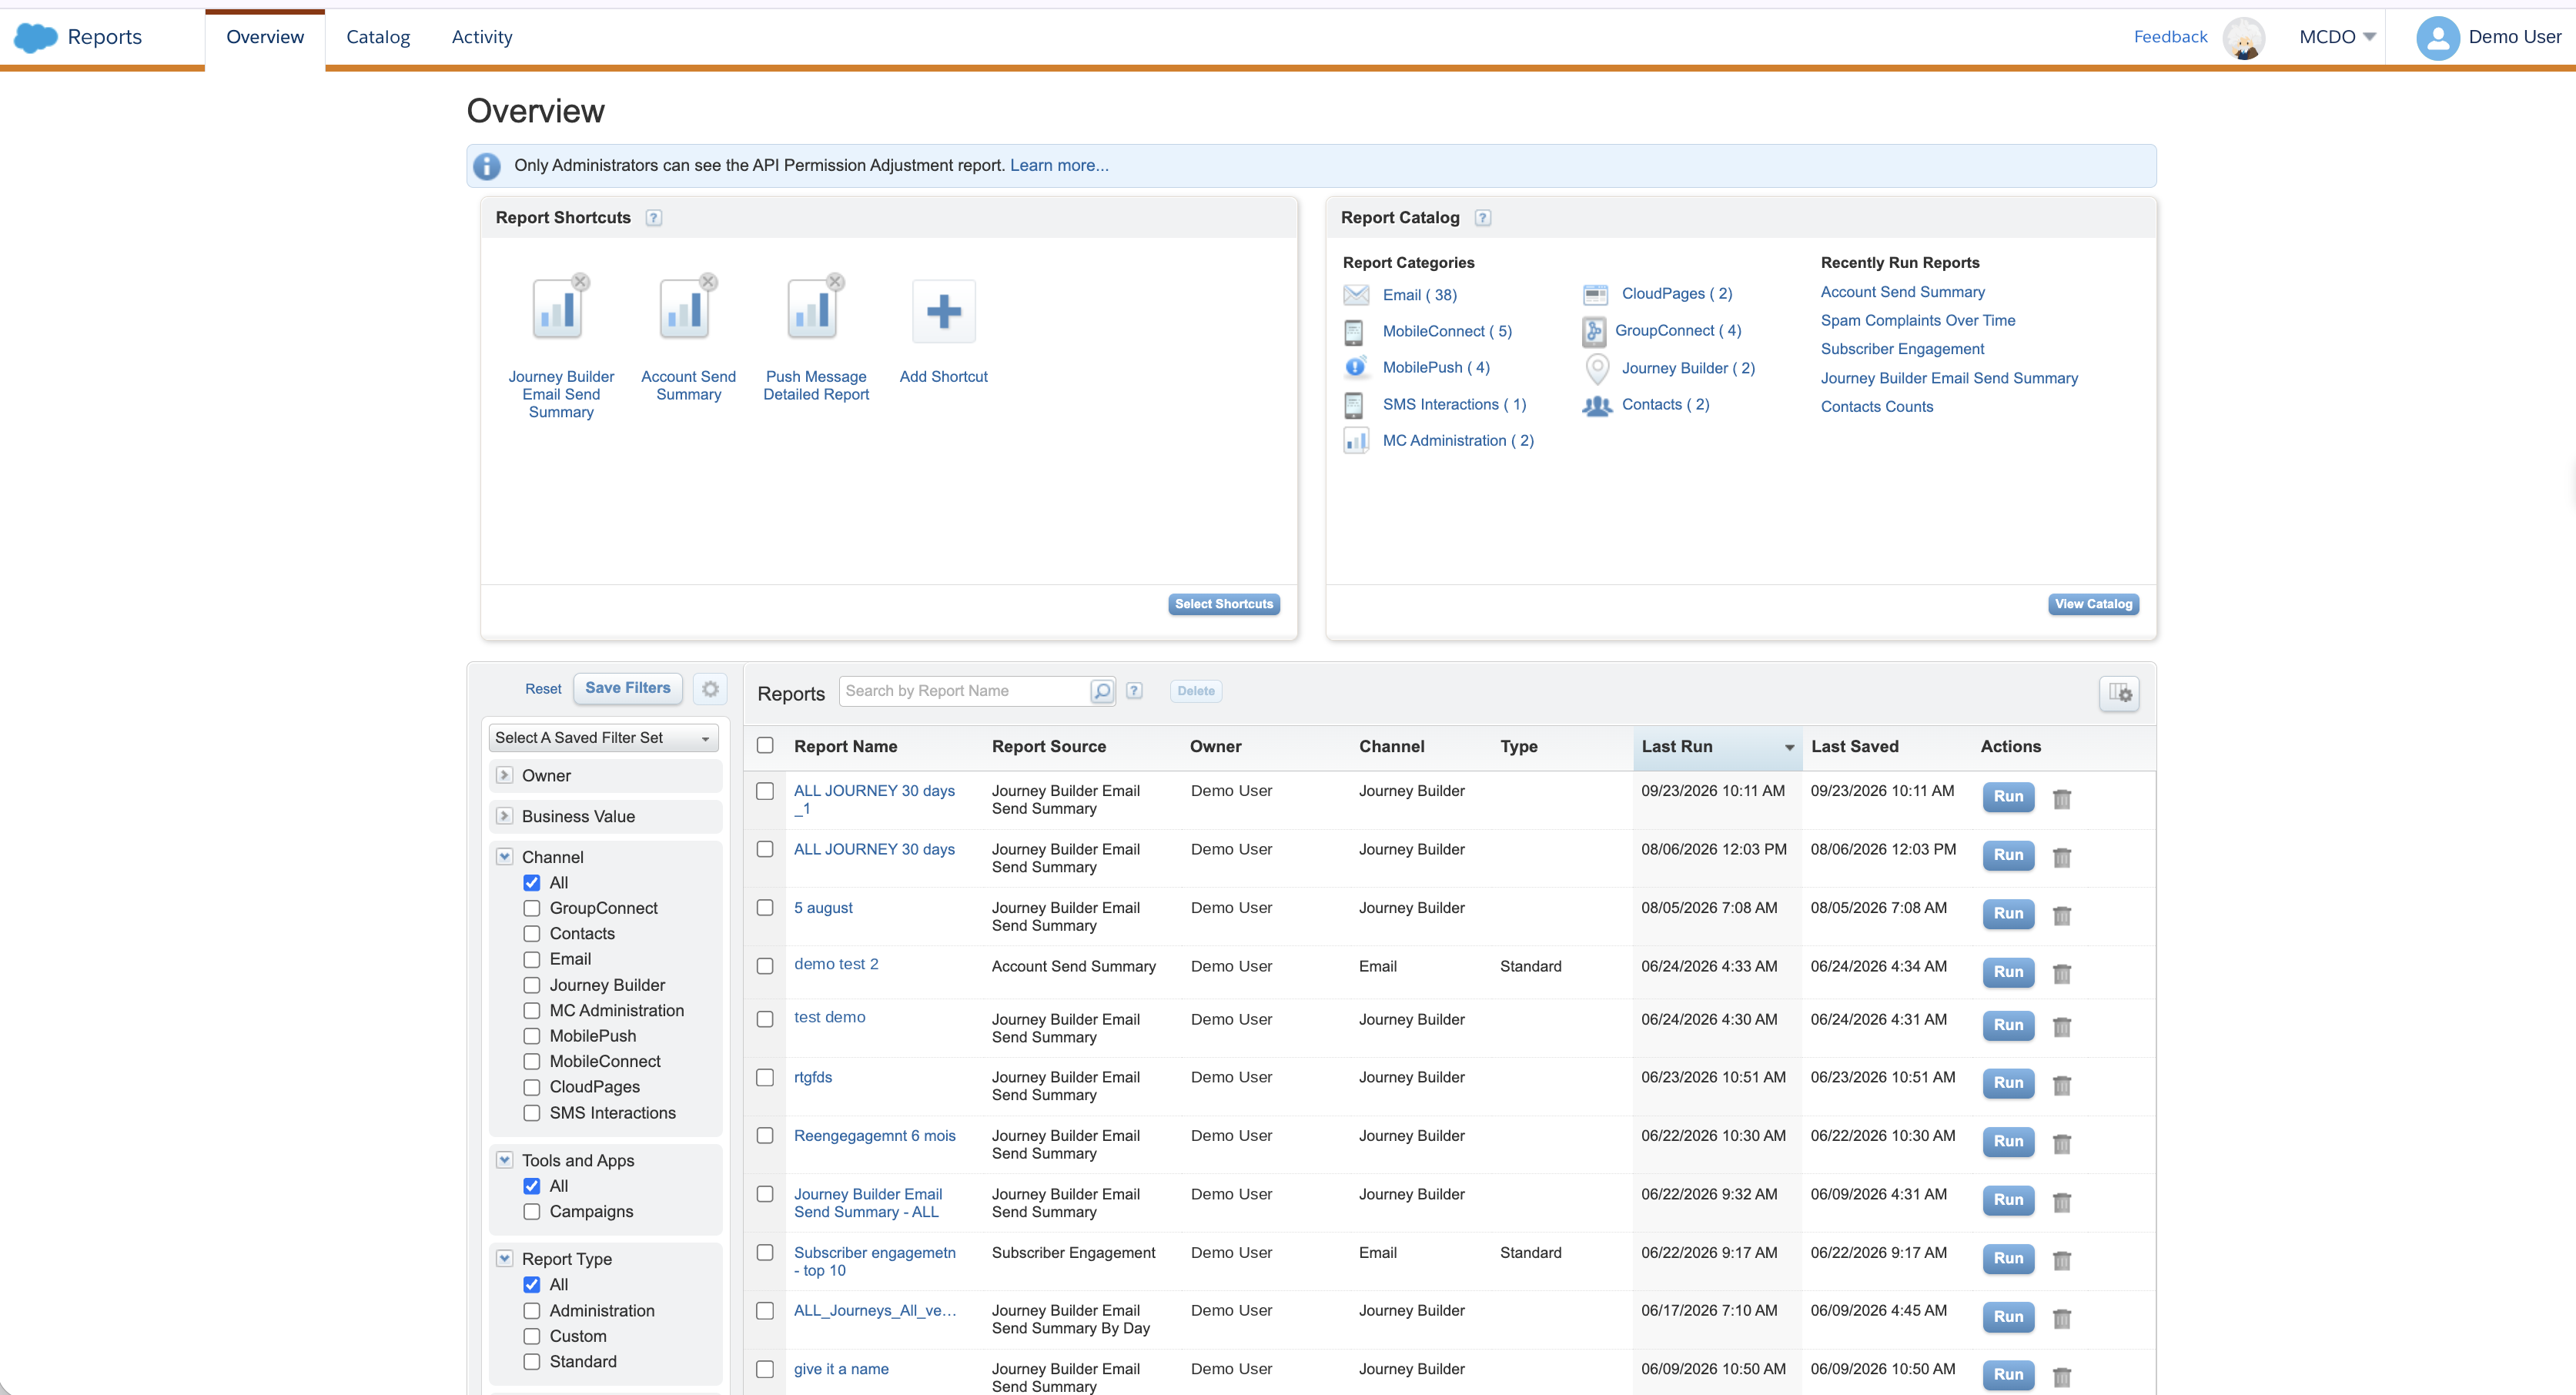
Task: Check the GroupConnect channel filter
Action: [532, 908]
